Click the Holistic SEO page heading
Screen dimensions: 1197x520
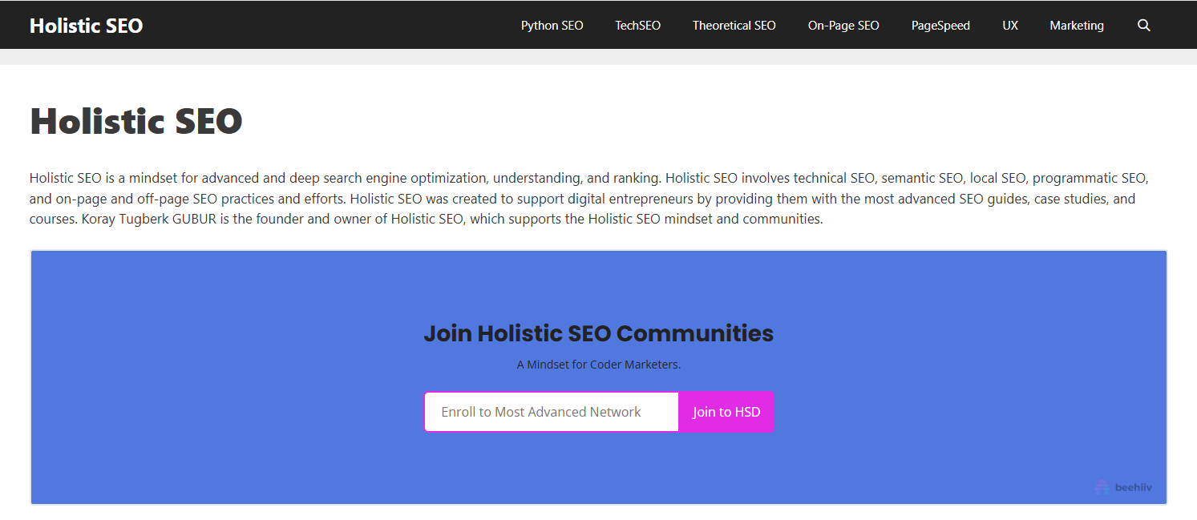(135, 120)
